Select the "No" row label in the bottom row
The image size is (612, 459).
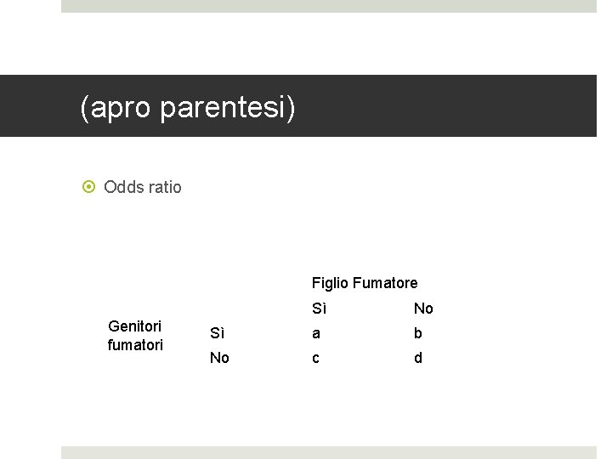click(219, 358)
